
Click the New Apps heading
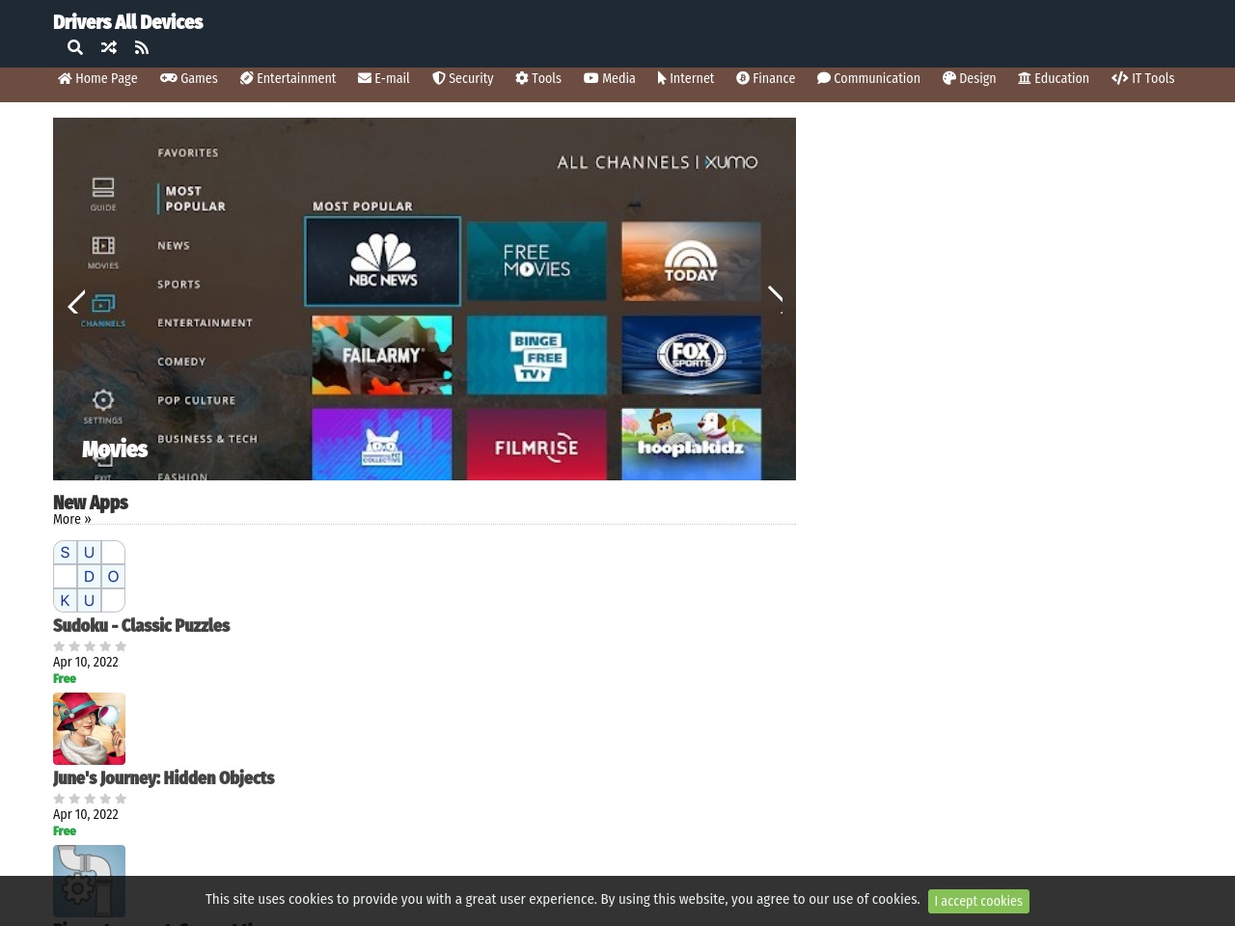pos(91,503)
